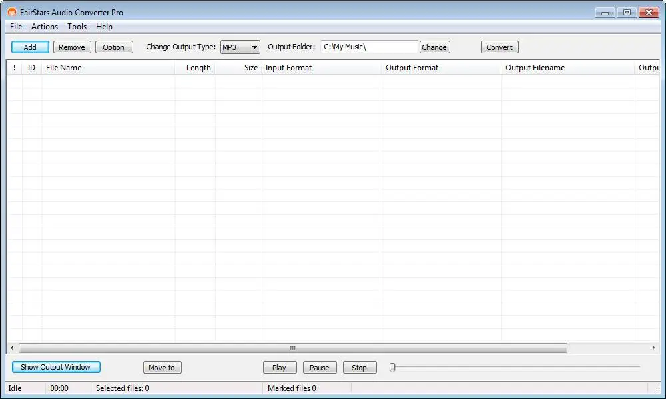The image size is (666, 399).
Task: Start conversion with the Convert button
Action: click(x=499, y=47)
